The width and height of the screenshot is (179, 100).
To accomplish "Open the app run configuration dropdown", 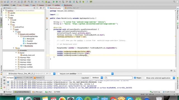I will 48,2.
